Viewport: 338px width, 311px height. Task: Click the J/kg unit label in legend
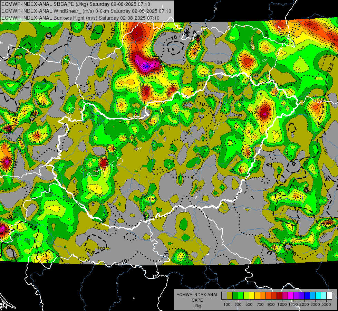[x=197, y=306]
